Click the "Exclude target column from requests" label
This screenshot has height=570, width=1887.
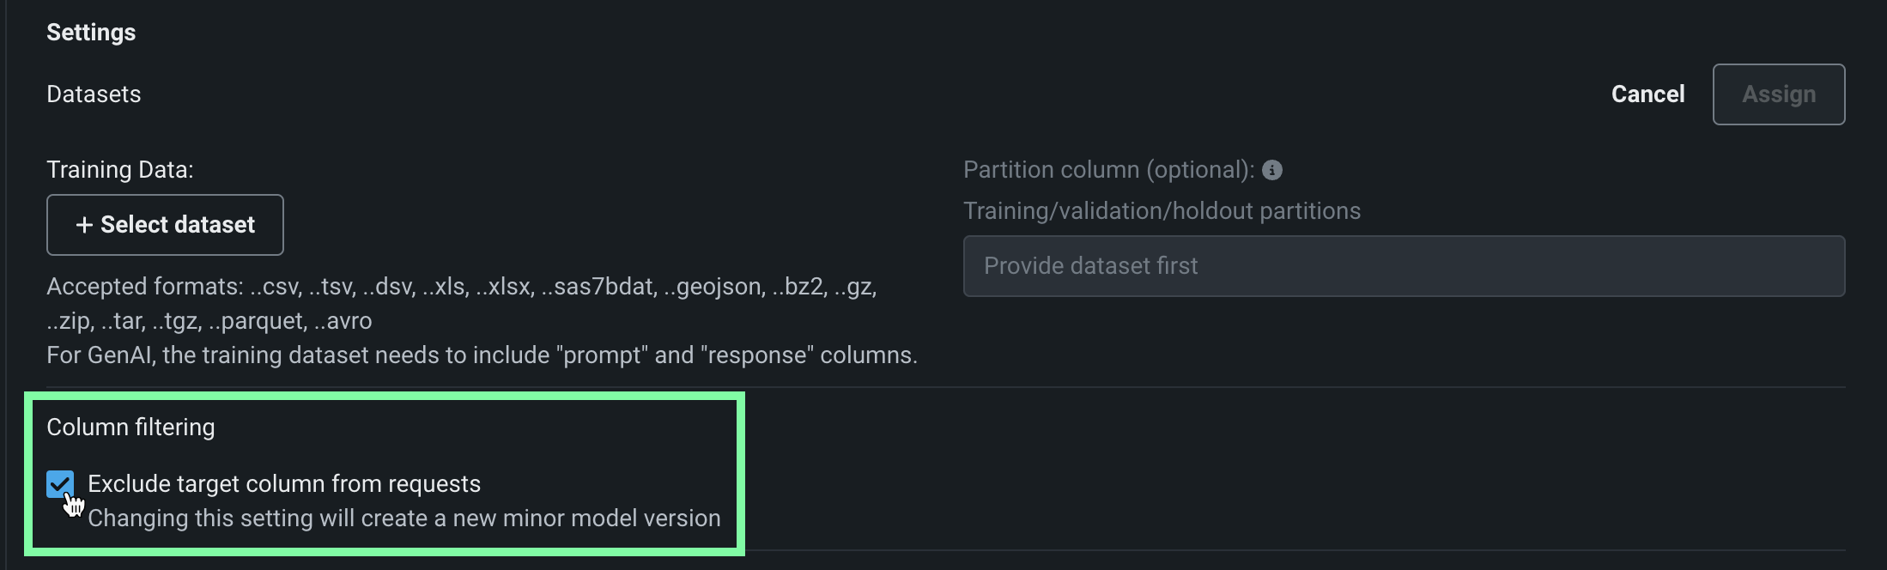(x=284, y=484)
